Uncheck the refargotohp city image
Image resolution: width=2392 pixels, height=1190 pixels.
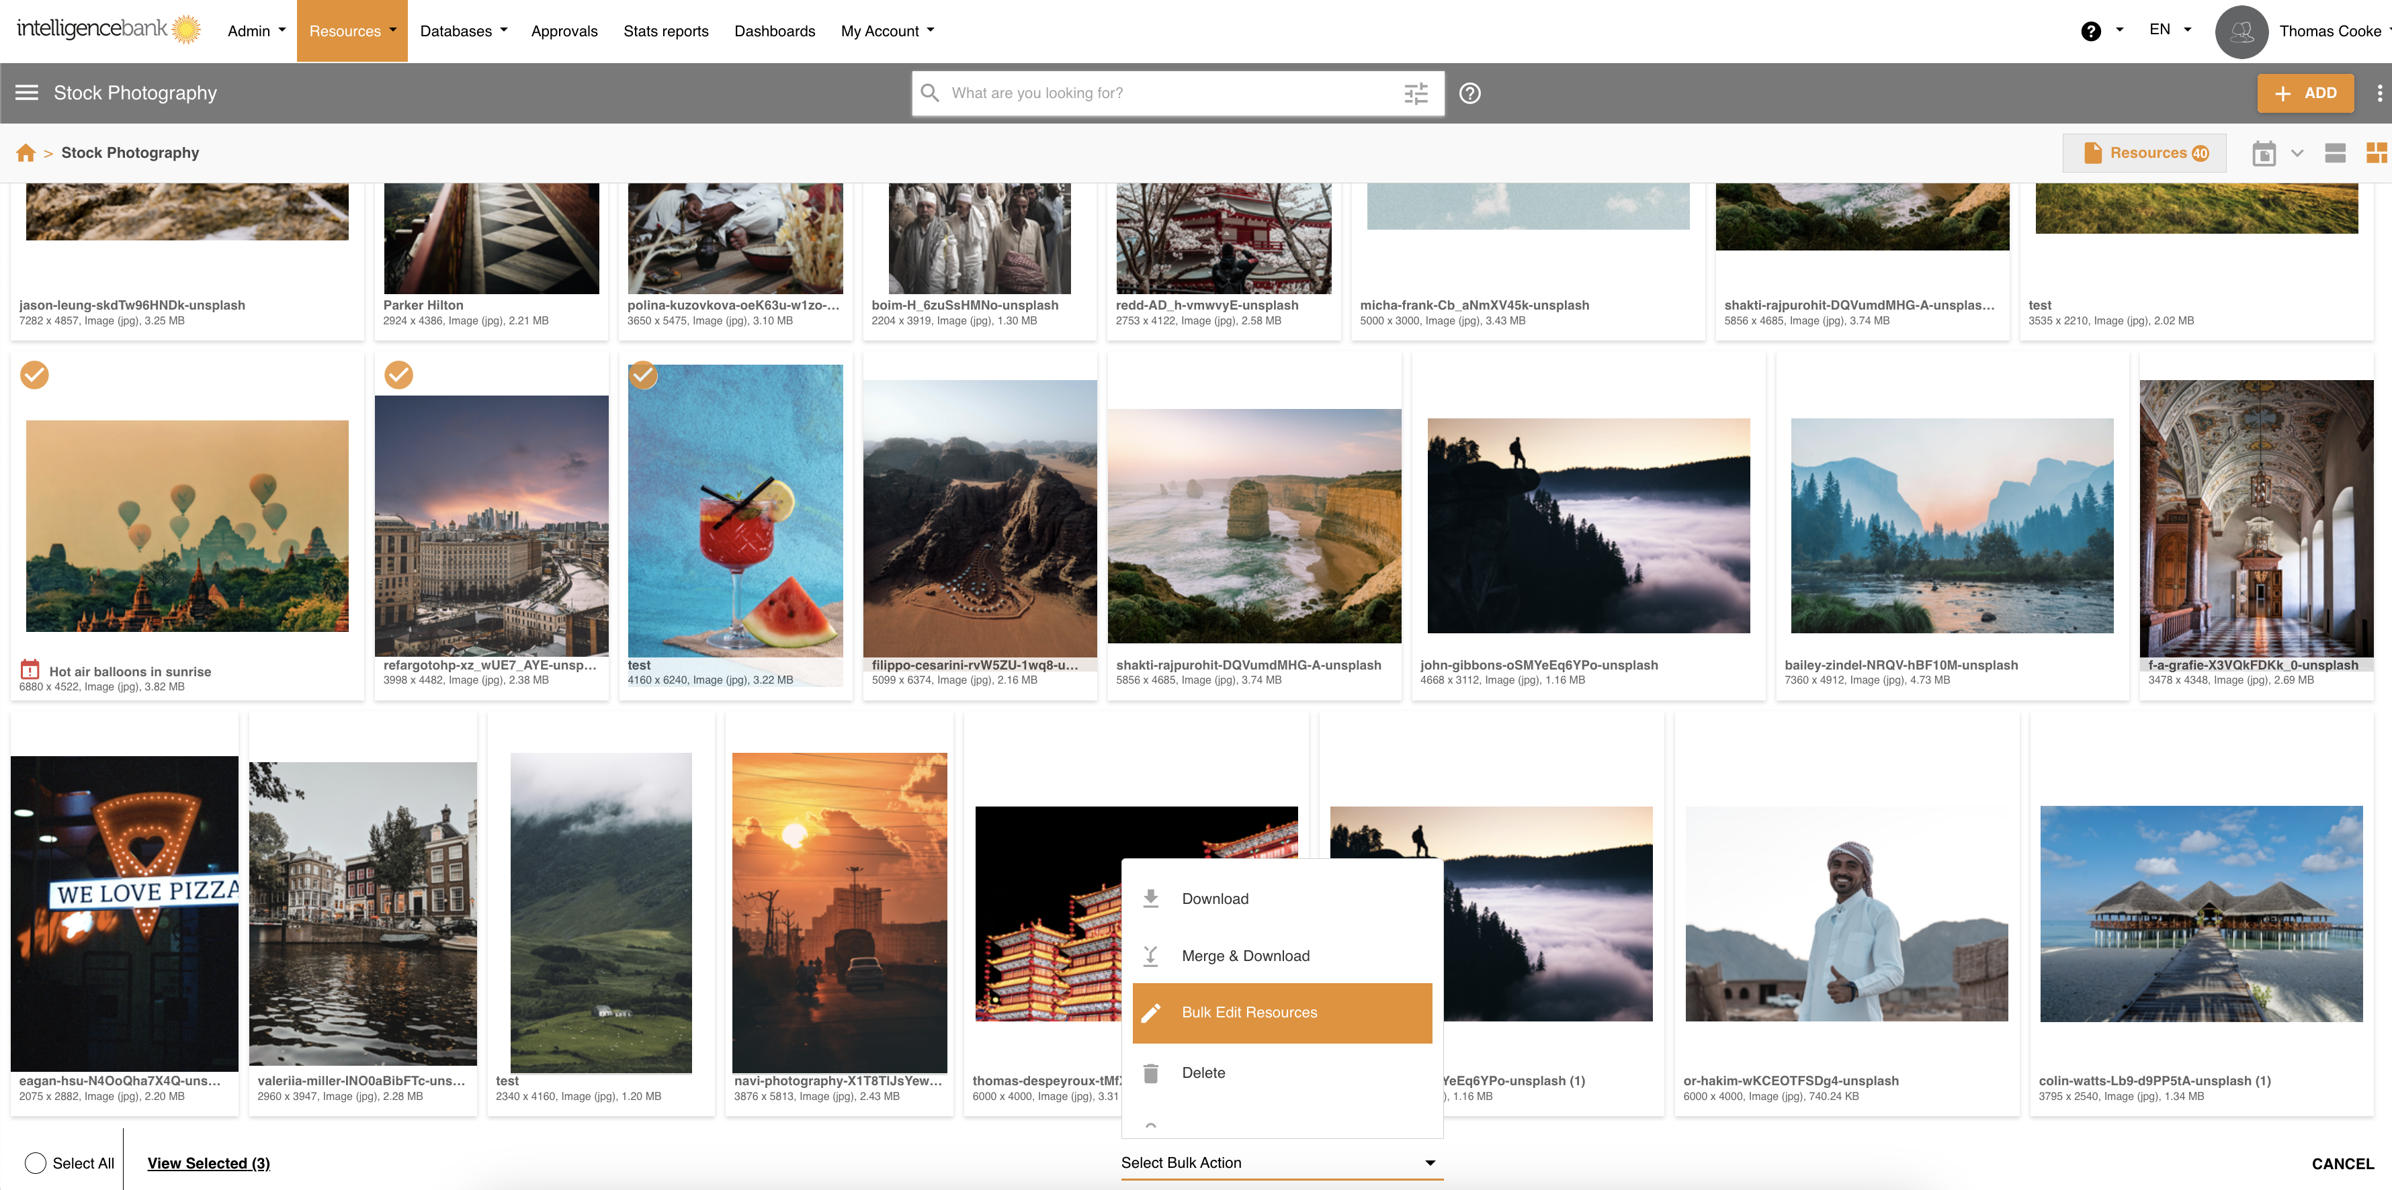click(x=398, y=375)
